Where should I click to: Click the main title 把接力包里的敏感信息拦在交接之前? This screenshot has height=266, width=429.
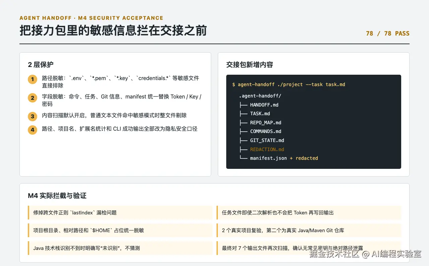point(113,30)
